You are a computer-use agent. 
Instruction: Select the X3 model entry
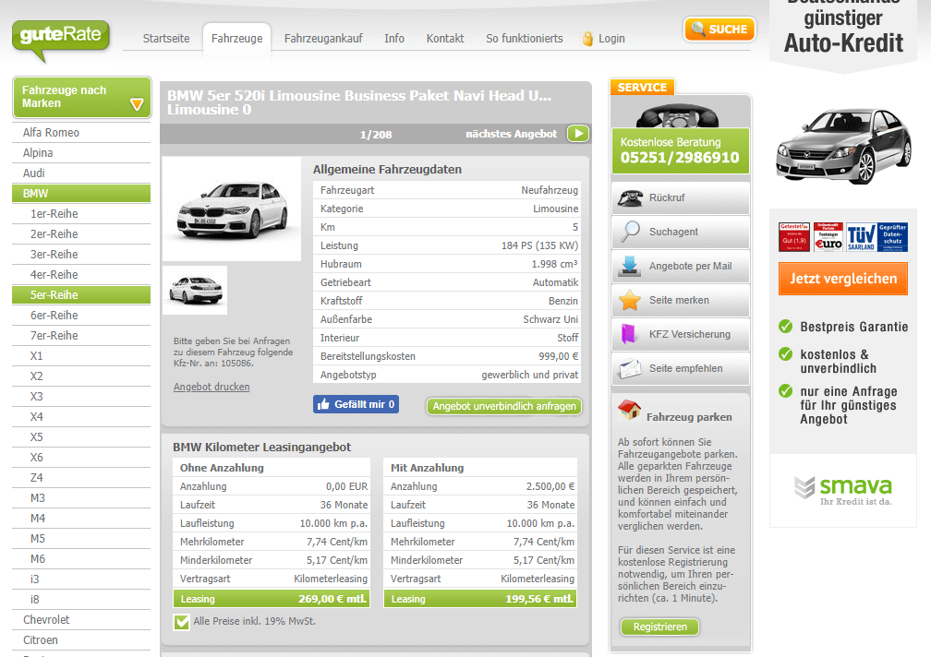(81, 397)
